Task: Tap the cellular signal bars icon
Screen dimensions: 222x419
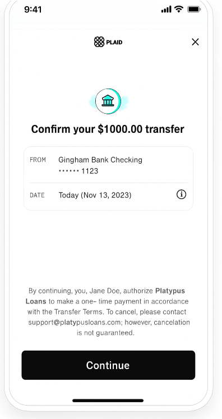Action: pos(166,10)
